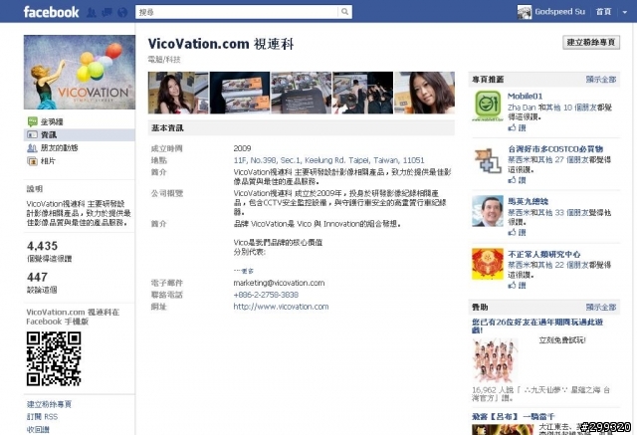The image size is (637, 435).
Task: Show all recommended pages 顯示全部
Action: pyautogui.click(x=601, y=80)
